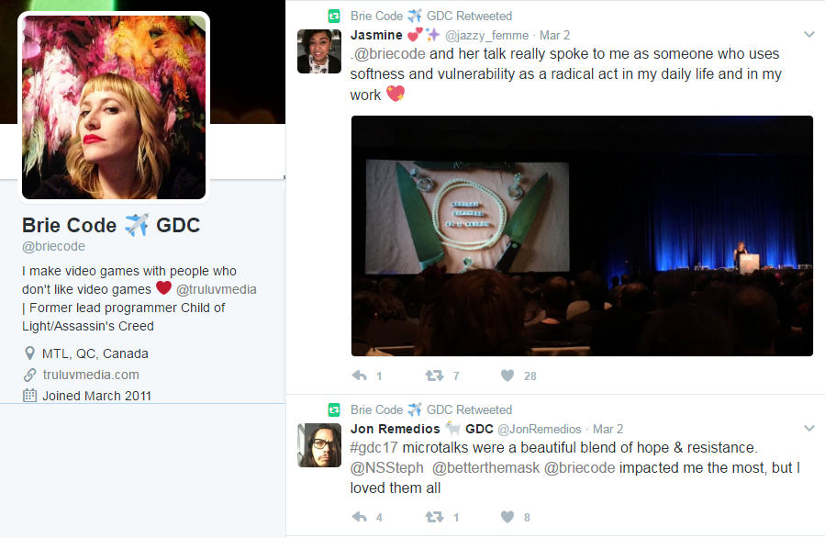
Task: Open the conference talk photo in Jasmine's tweet
Action: point(582,236)
